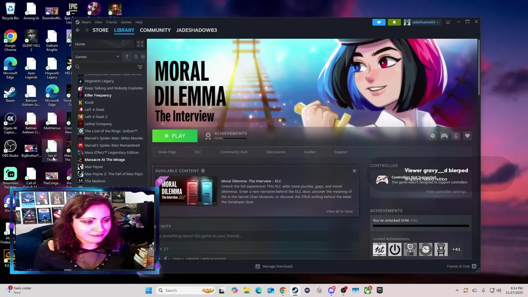Image resolution: width=528 pixels, height=297 pixels.
Task: Open Epic Games taskbar icon
Action: (x=379, y=290)
